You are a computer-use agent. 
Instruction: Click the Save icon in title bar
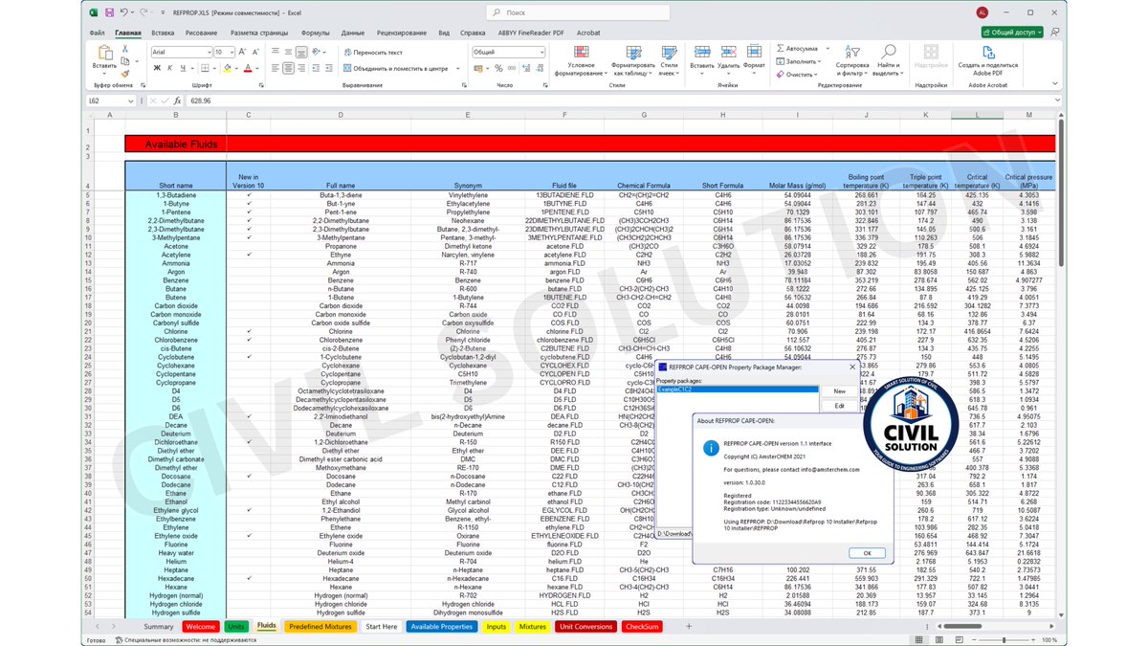(x=110, y=12)
